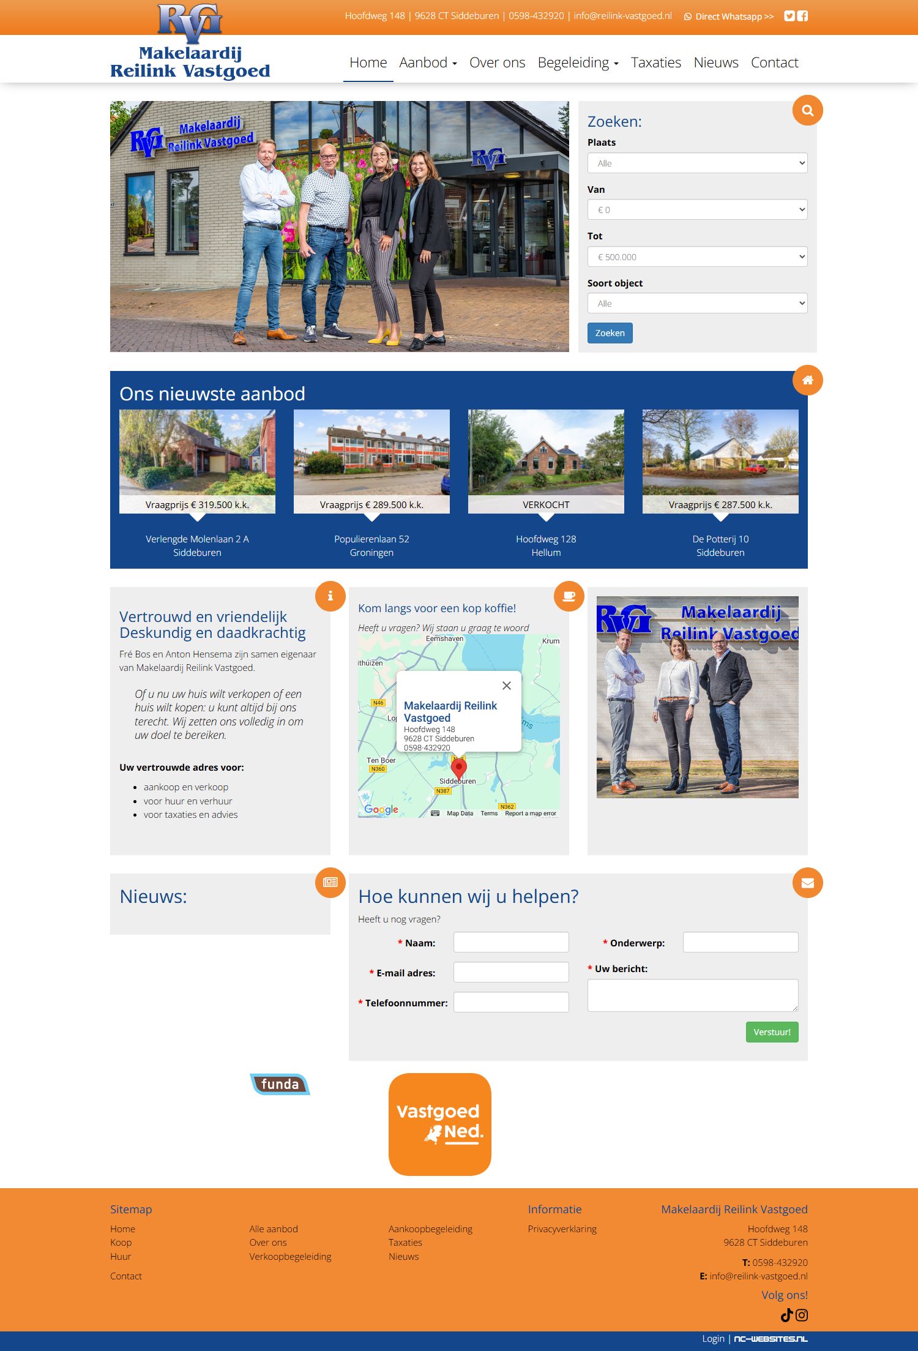The height and width of the screenshot is (1351, 918).
Task: Click the map Terms link
Action: [x=489, y=814]
